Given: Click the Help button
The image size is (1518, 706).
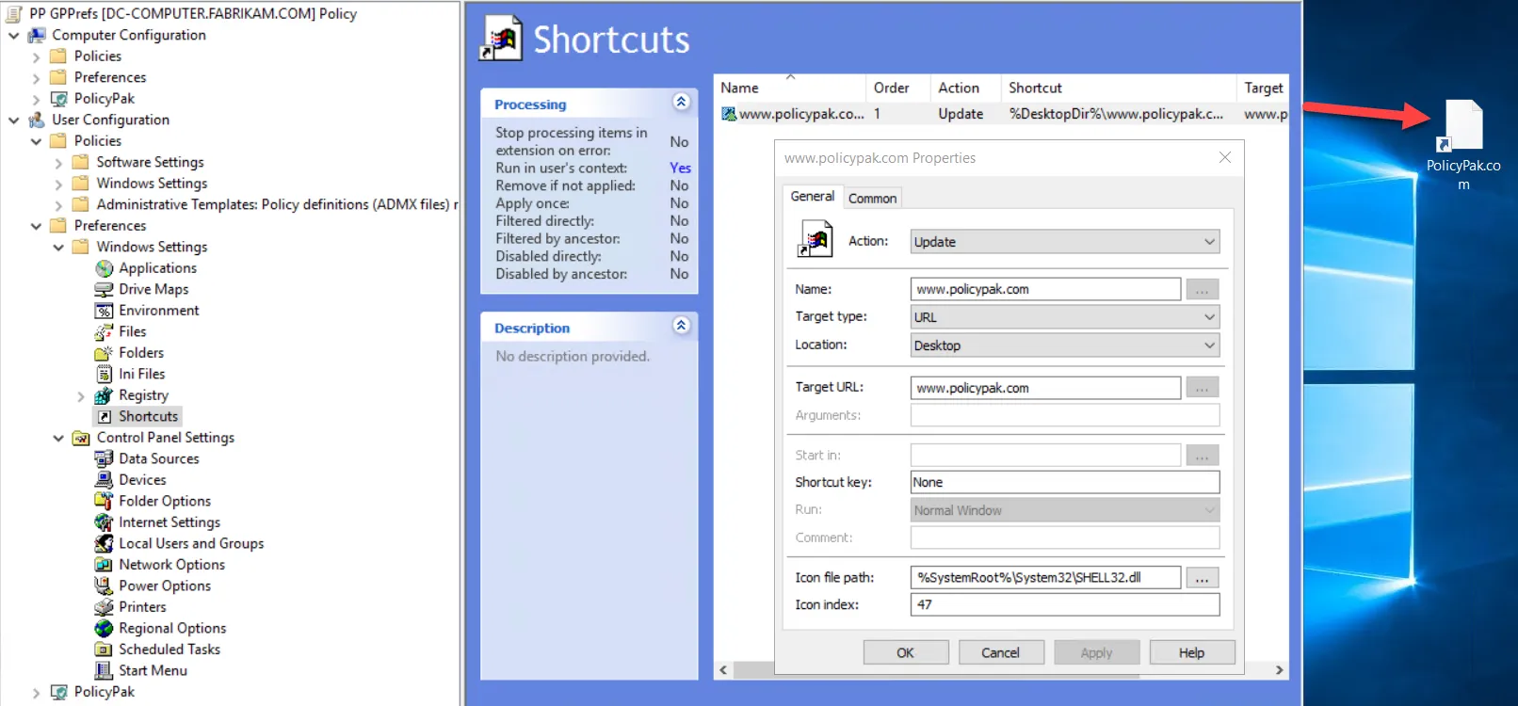Looking at the screenshot, I should click(x=1191, y=652).
